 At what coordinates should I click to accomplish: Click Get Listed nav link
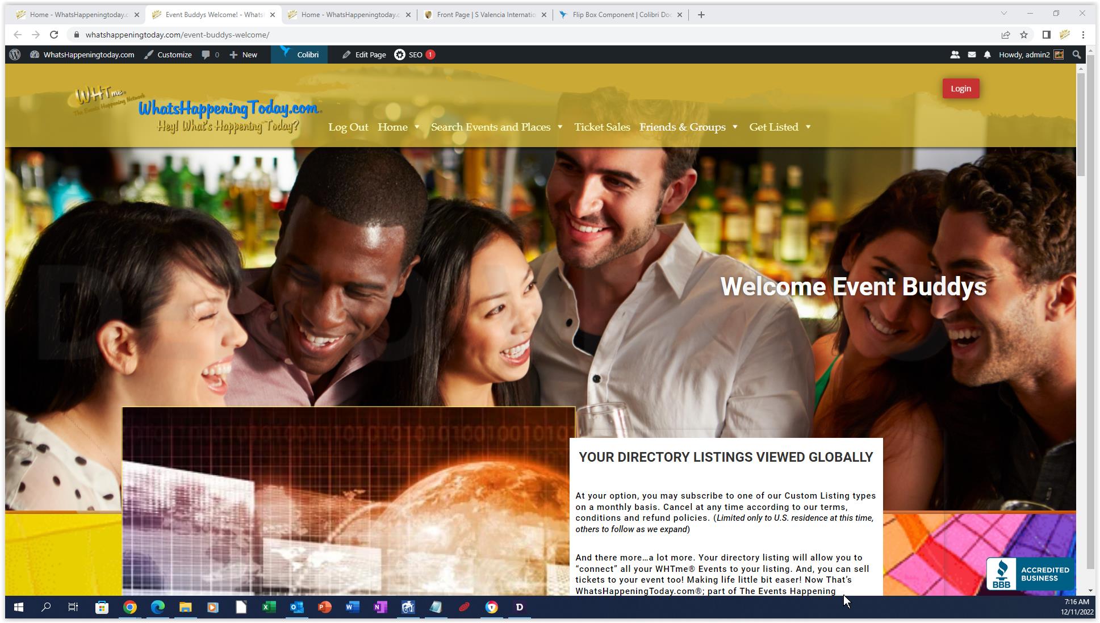[x=773, y=127]
